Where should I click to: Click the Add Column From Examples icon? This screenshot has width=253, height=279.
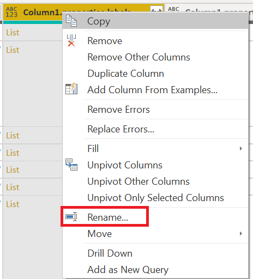(x=71, y=89)
